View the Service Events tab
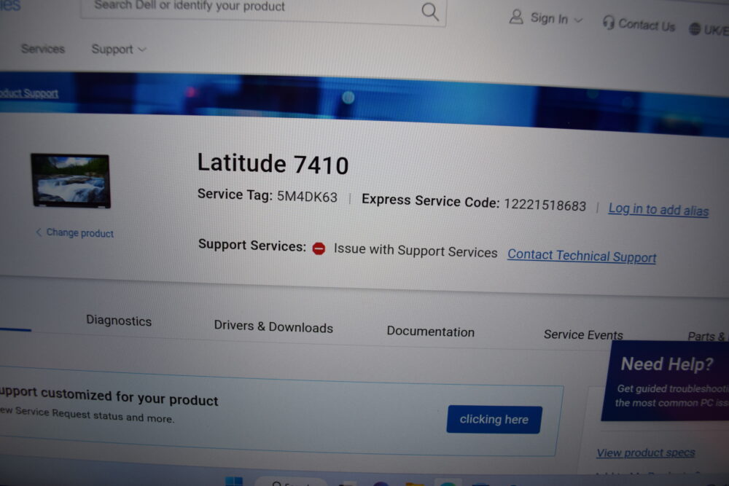The height and width of the screenshot is (486, 729). [x=583, y=334]
